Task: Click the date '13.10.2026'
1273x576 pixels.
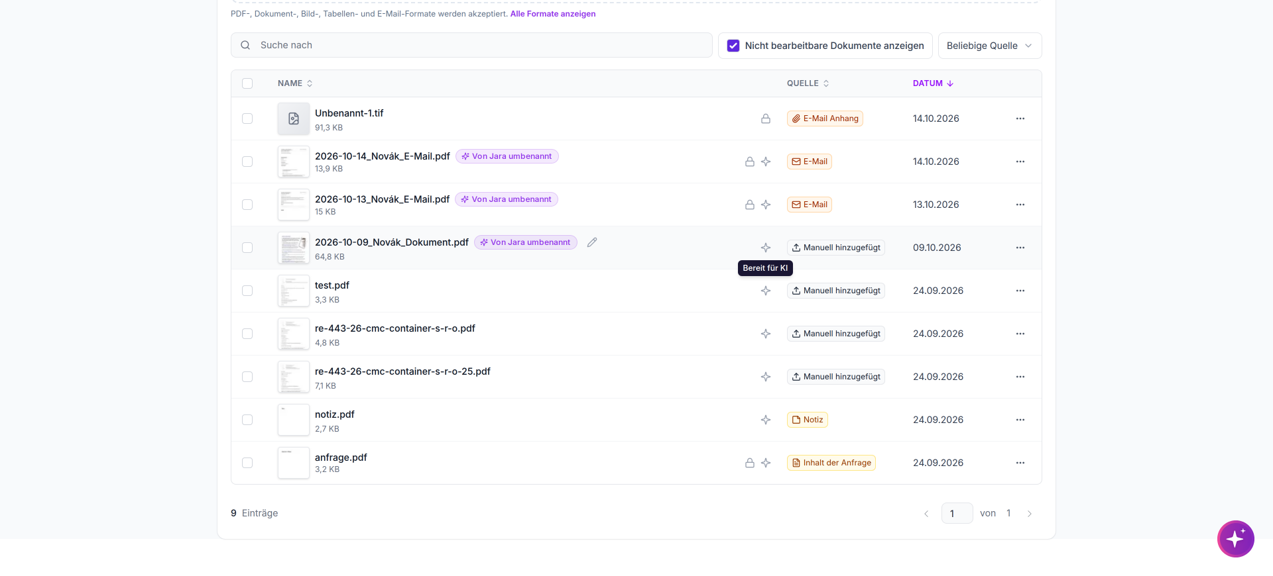Action: 936,205
